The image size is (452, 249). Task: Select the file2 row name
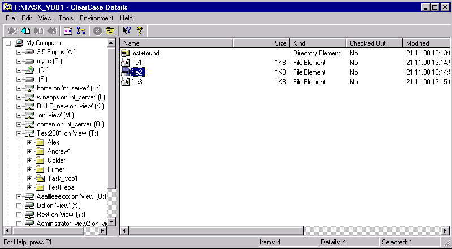138,72
